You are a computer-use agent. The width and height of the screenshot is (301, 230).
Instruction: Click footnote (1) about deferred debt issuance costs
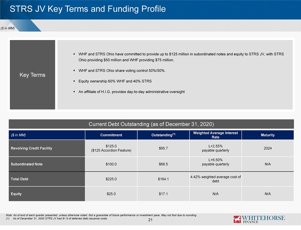pyautogui.click(x=57, y=218)
